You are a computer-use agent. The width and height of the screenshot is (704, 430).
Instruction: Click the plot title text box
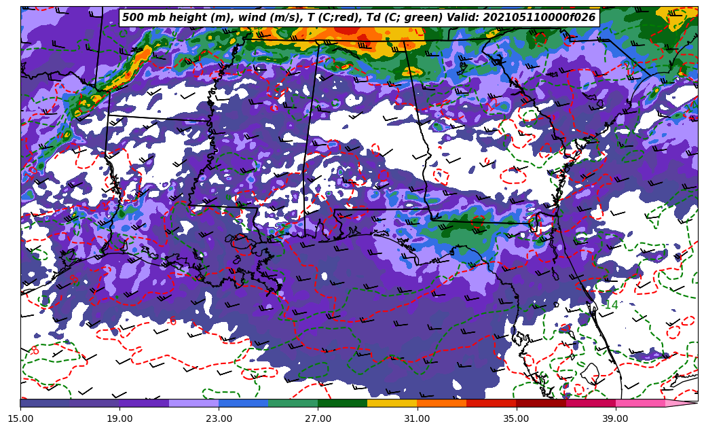358,18
